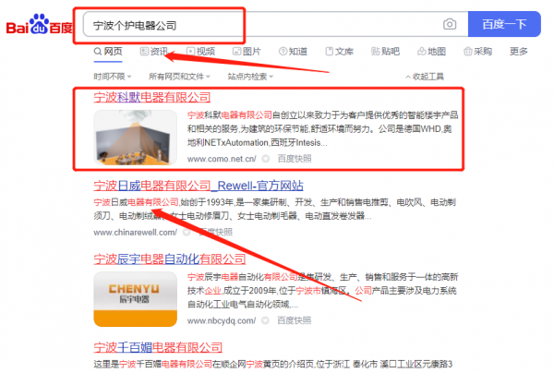Click the CHENYU 辰宇电器 result thumbnail
The image size is (554, 373).
[x=136, y=299]
